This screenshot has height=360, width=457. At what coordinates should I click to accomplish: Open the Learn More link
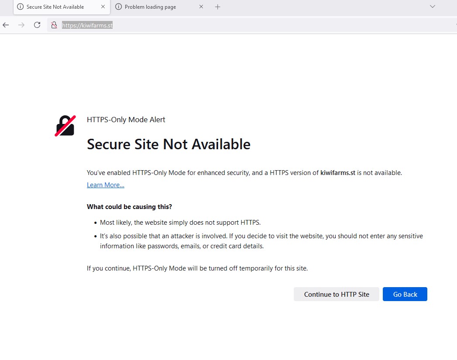[106, 185]
